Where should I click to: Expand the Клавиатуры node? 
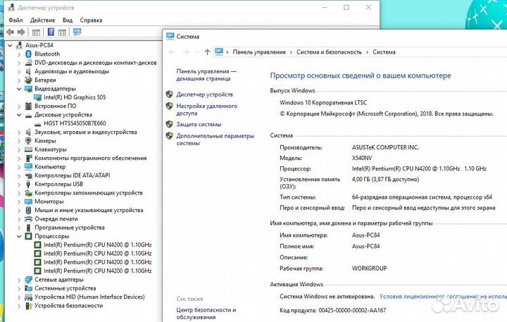(19, 149)
